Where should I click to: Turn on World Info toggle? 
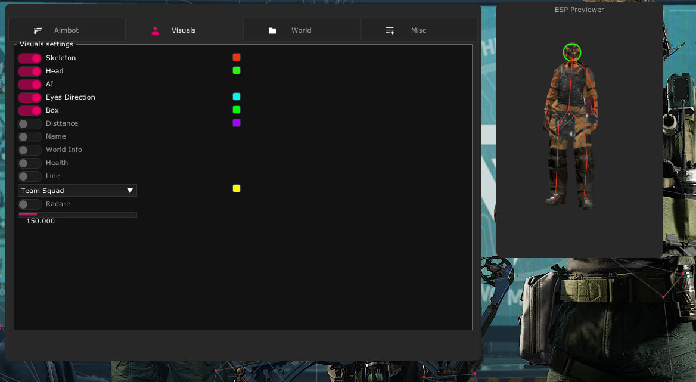[30, 150]
